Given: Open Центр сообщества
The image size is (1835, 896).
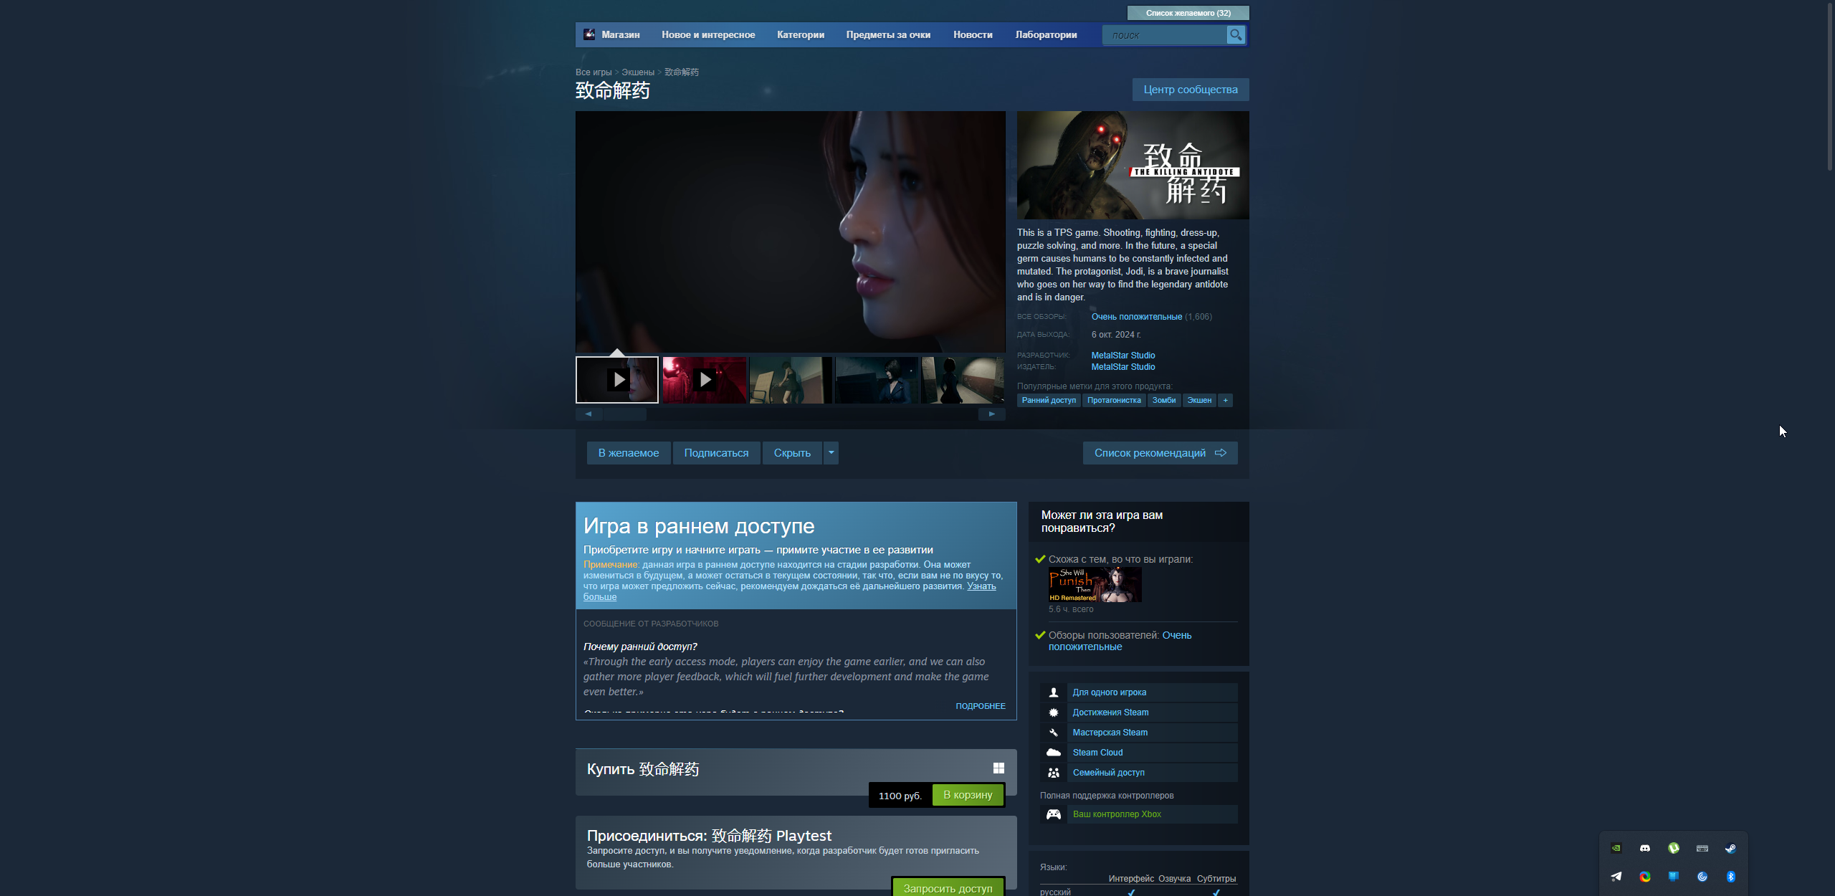Looking at the screenshot, I should (x=1191, y=90).
